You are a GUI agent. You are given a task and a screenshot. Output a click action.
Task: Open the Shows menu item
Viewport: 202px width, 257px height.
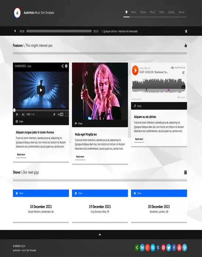(x=143, y=12)
